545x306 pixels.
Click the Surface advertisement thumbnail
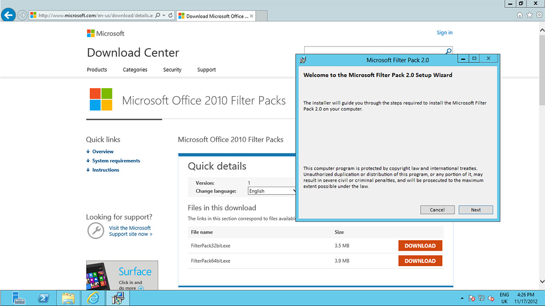pyautogui.click(x=122, y=275)
